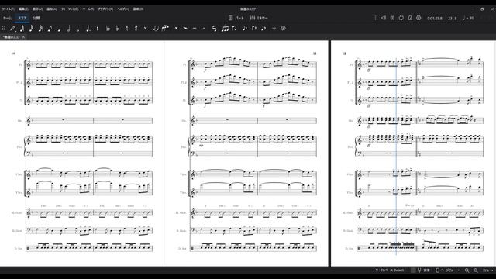Open the tuplet tool
The width and height of the screenshot is (496, 279).
click(x=225, y=29)
